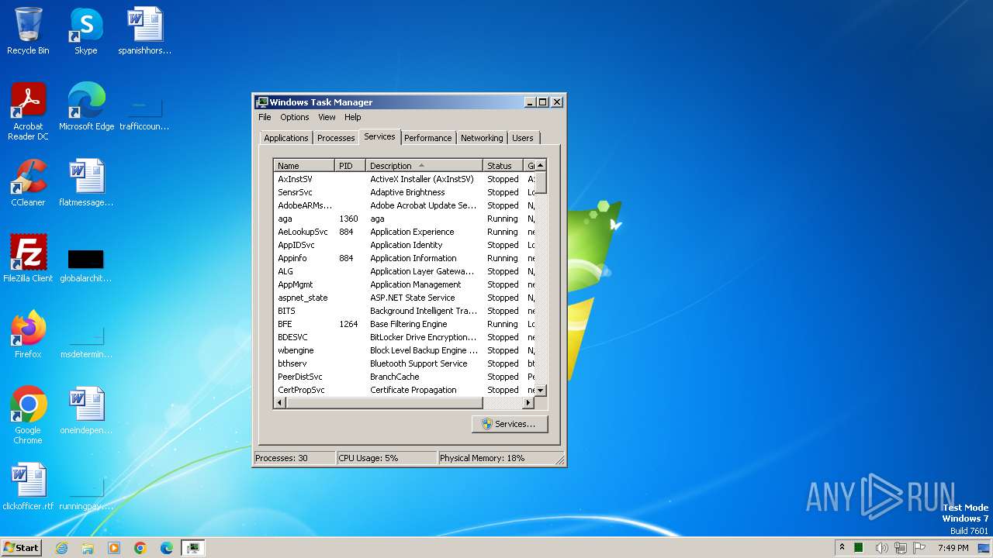The width and height of the screenshot is (993, 558).
Task: Open the Options menu in Task Manager
Action: pyautogui.click(x=295, y=117)
